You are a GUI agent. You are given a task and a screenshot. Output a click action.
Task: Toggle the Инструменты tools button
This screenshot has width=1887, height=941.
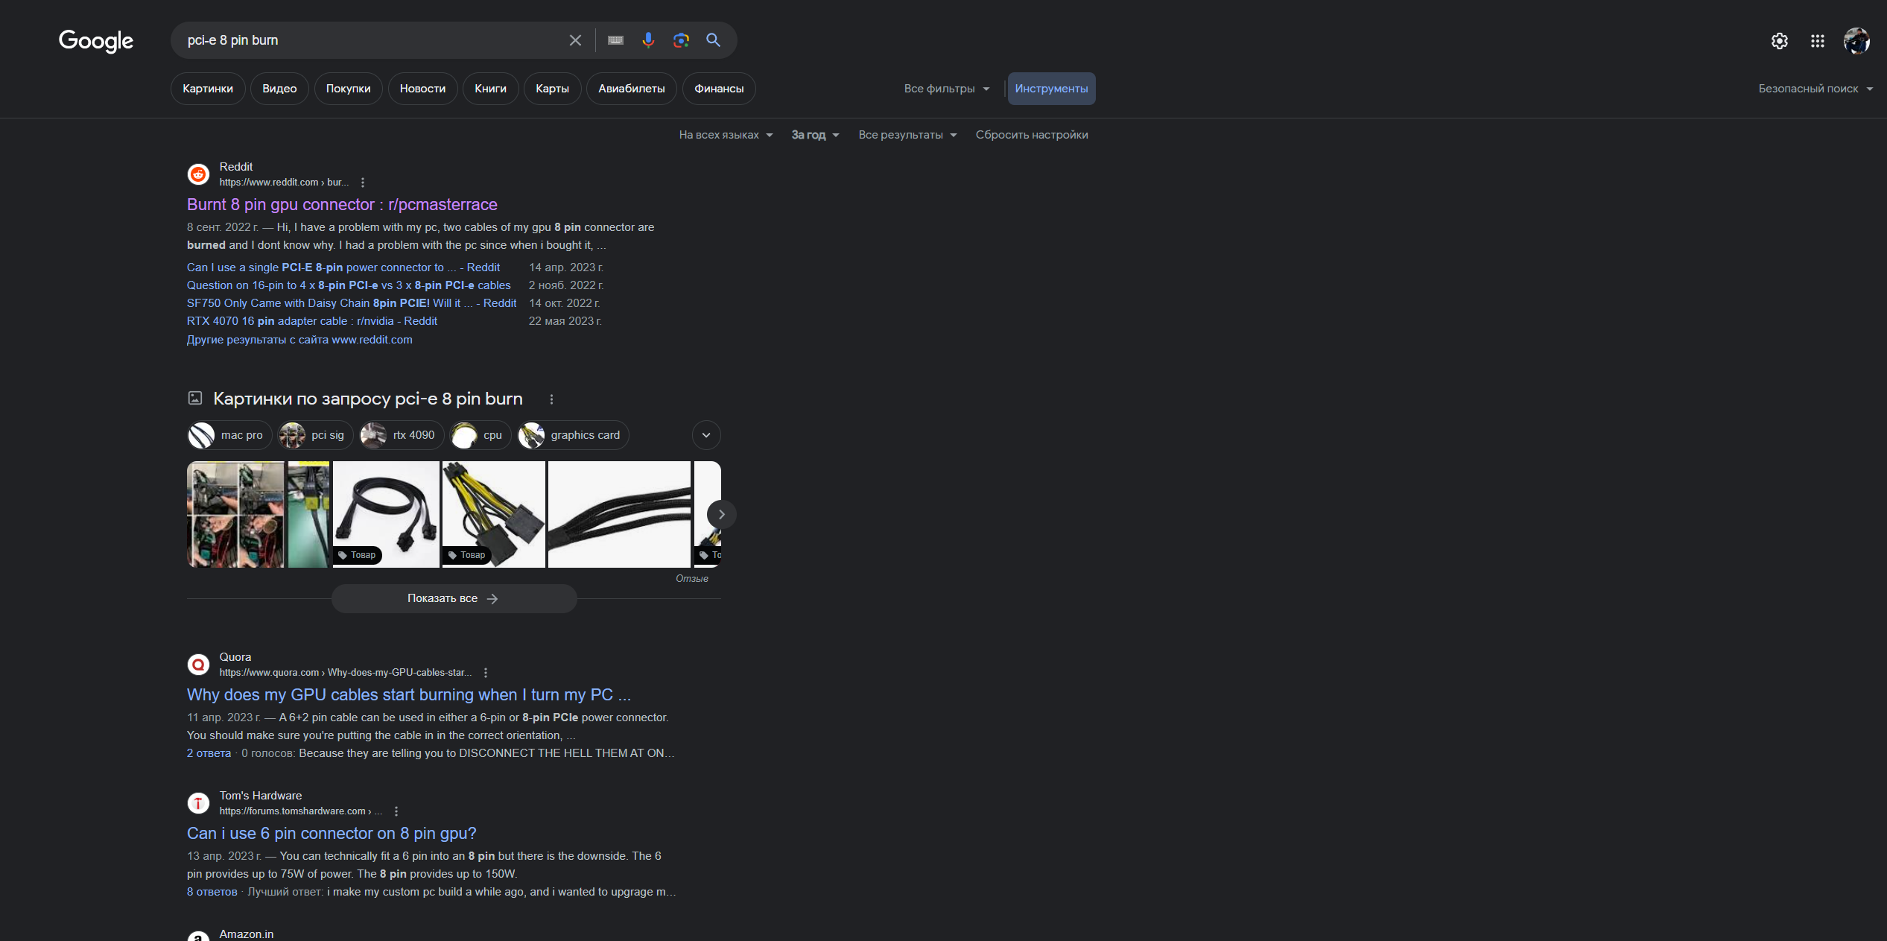click(1051, 89)
